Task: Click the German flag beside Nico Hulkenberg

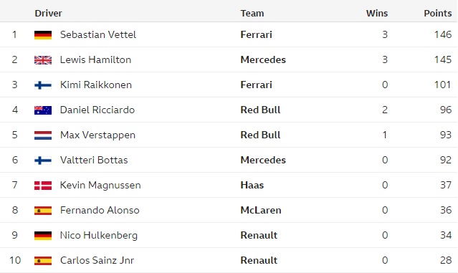Action: (43, 236)
